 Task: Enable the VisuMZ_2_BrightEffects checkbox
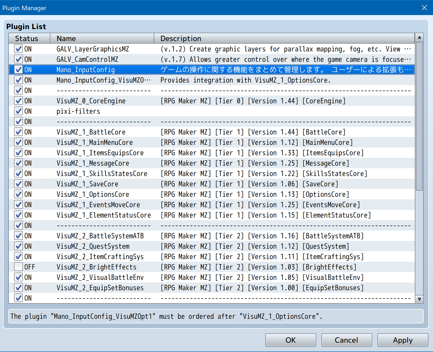(18, 267)
